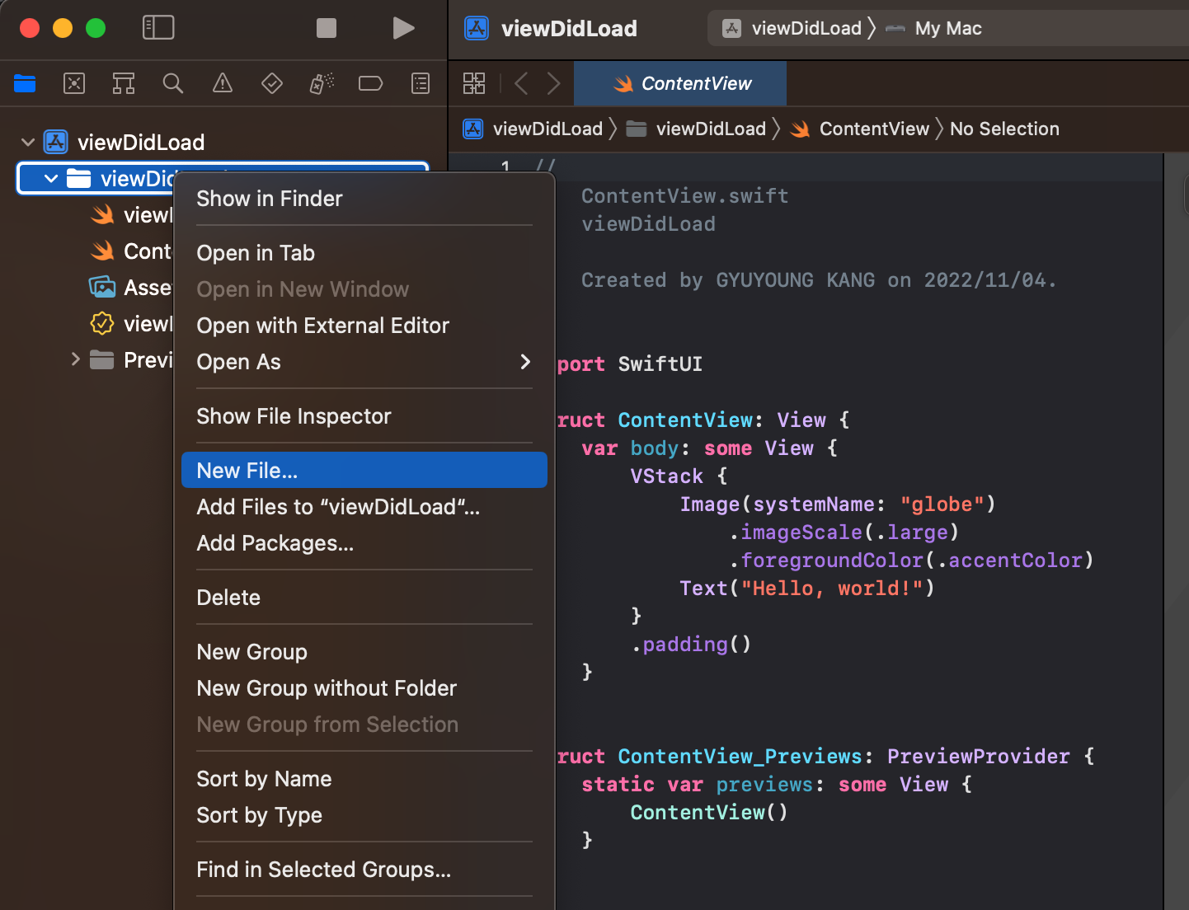Choose Add Packages...

364,543
